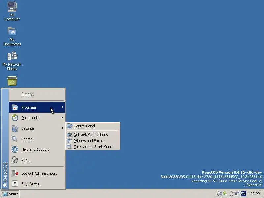Screen dimensions: 264x198
Task: Select the Recycle Bin desktop icon
Action: (x=12, y=81)
